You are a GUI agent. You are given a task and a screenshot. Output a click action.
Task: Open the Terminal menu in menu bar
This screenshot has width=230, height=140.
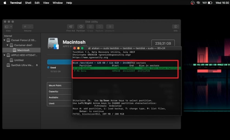(16, 3)
